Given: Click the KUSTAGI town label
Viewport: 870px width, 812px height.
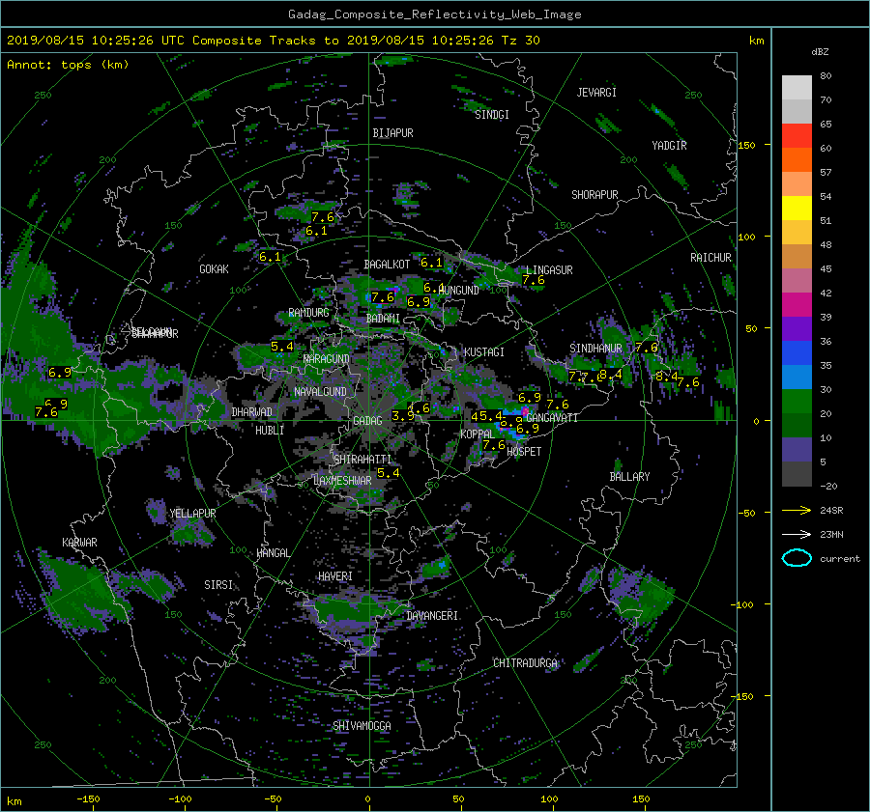Looking at the screenshot, I should pos(484,352).
